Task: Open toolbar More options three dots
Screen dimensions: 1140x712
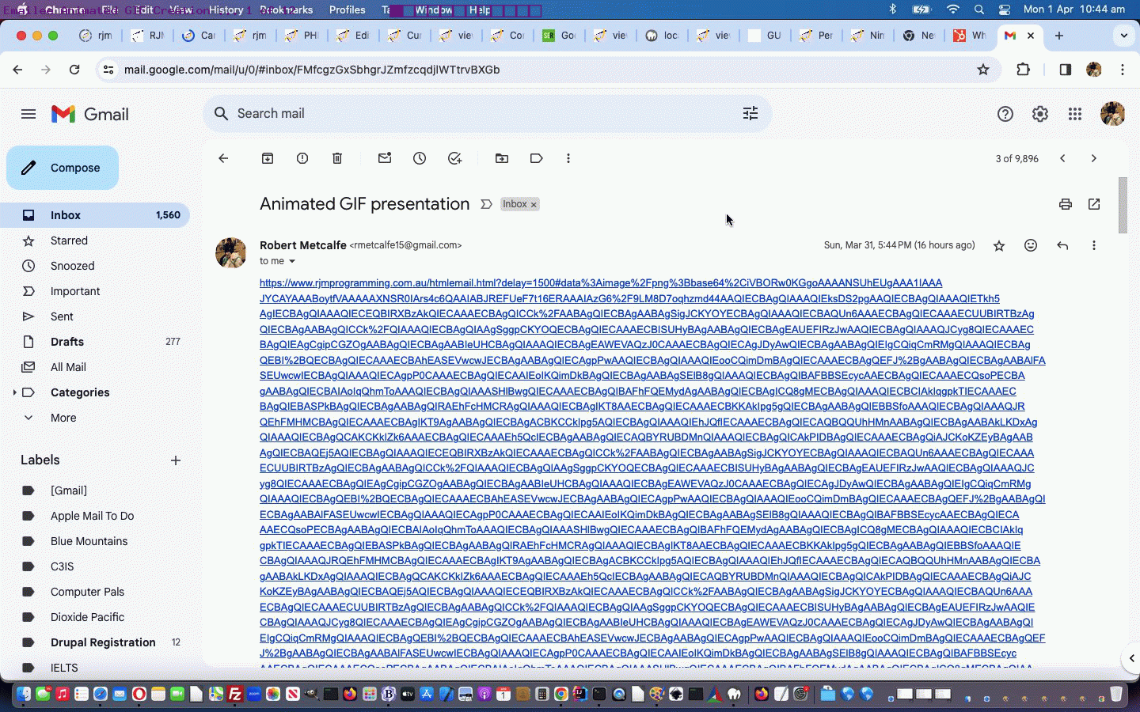Action: point(568,158)
